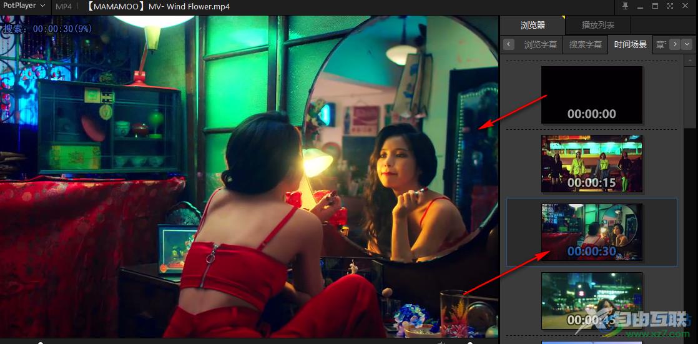Image resolution: width=698 pixels, height=344 pixels.
Task: Open the 搜索字幕 sub-tab
Action: (x=586, y=44)
